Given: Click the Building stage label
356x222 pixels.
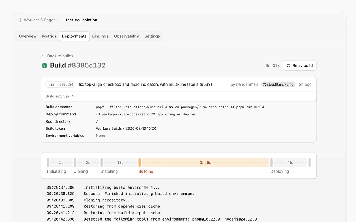Looking at the screenshot, I should [146, 171].
